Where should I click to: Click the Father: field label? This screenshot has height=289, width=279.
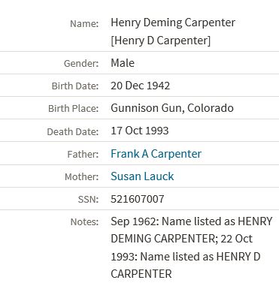[x=83, y=154]
